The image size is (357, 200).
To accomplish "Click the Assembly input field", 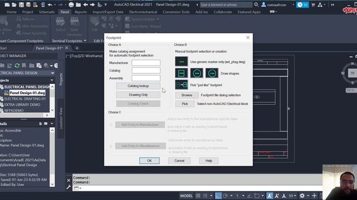I will pyautogui.click(x=146, y=78).
